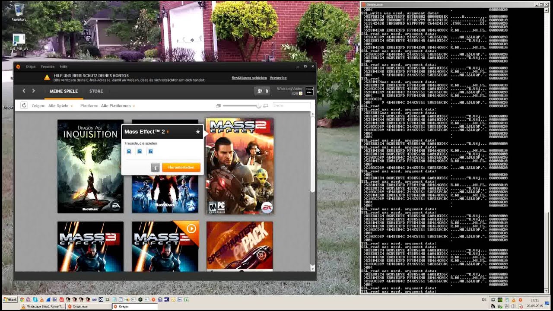Expand the Alle Spiele filter dropdown
Image resolution: width=553 pixels, height=311 pixels.
click(x=60, y=106)
